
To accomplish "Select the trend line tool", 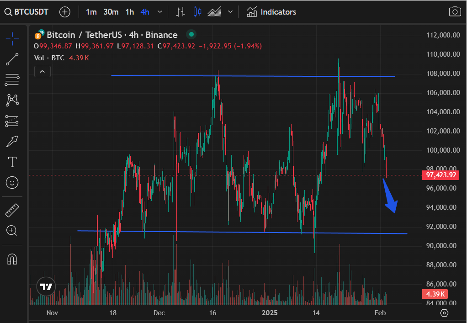I will click(x=12, y=59).
